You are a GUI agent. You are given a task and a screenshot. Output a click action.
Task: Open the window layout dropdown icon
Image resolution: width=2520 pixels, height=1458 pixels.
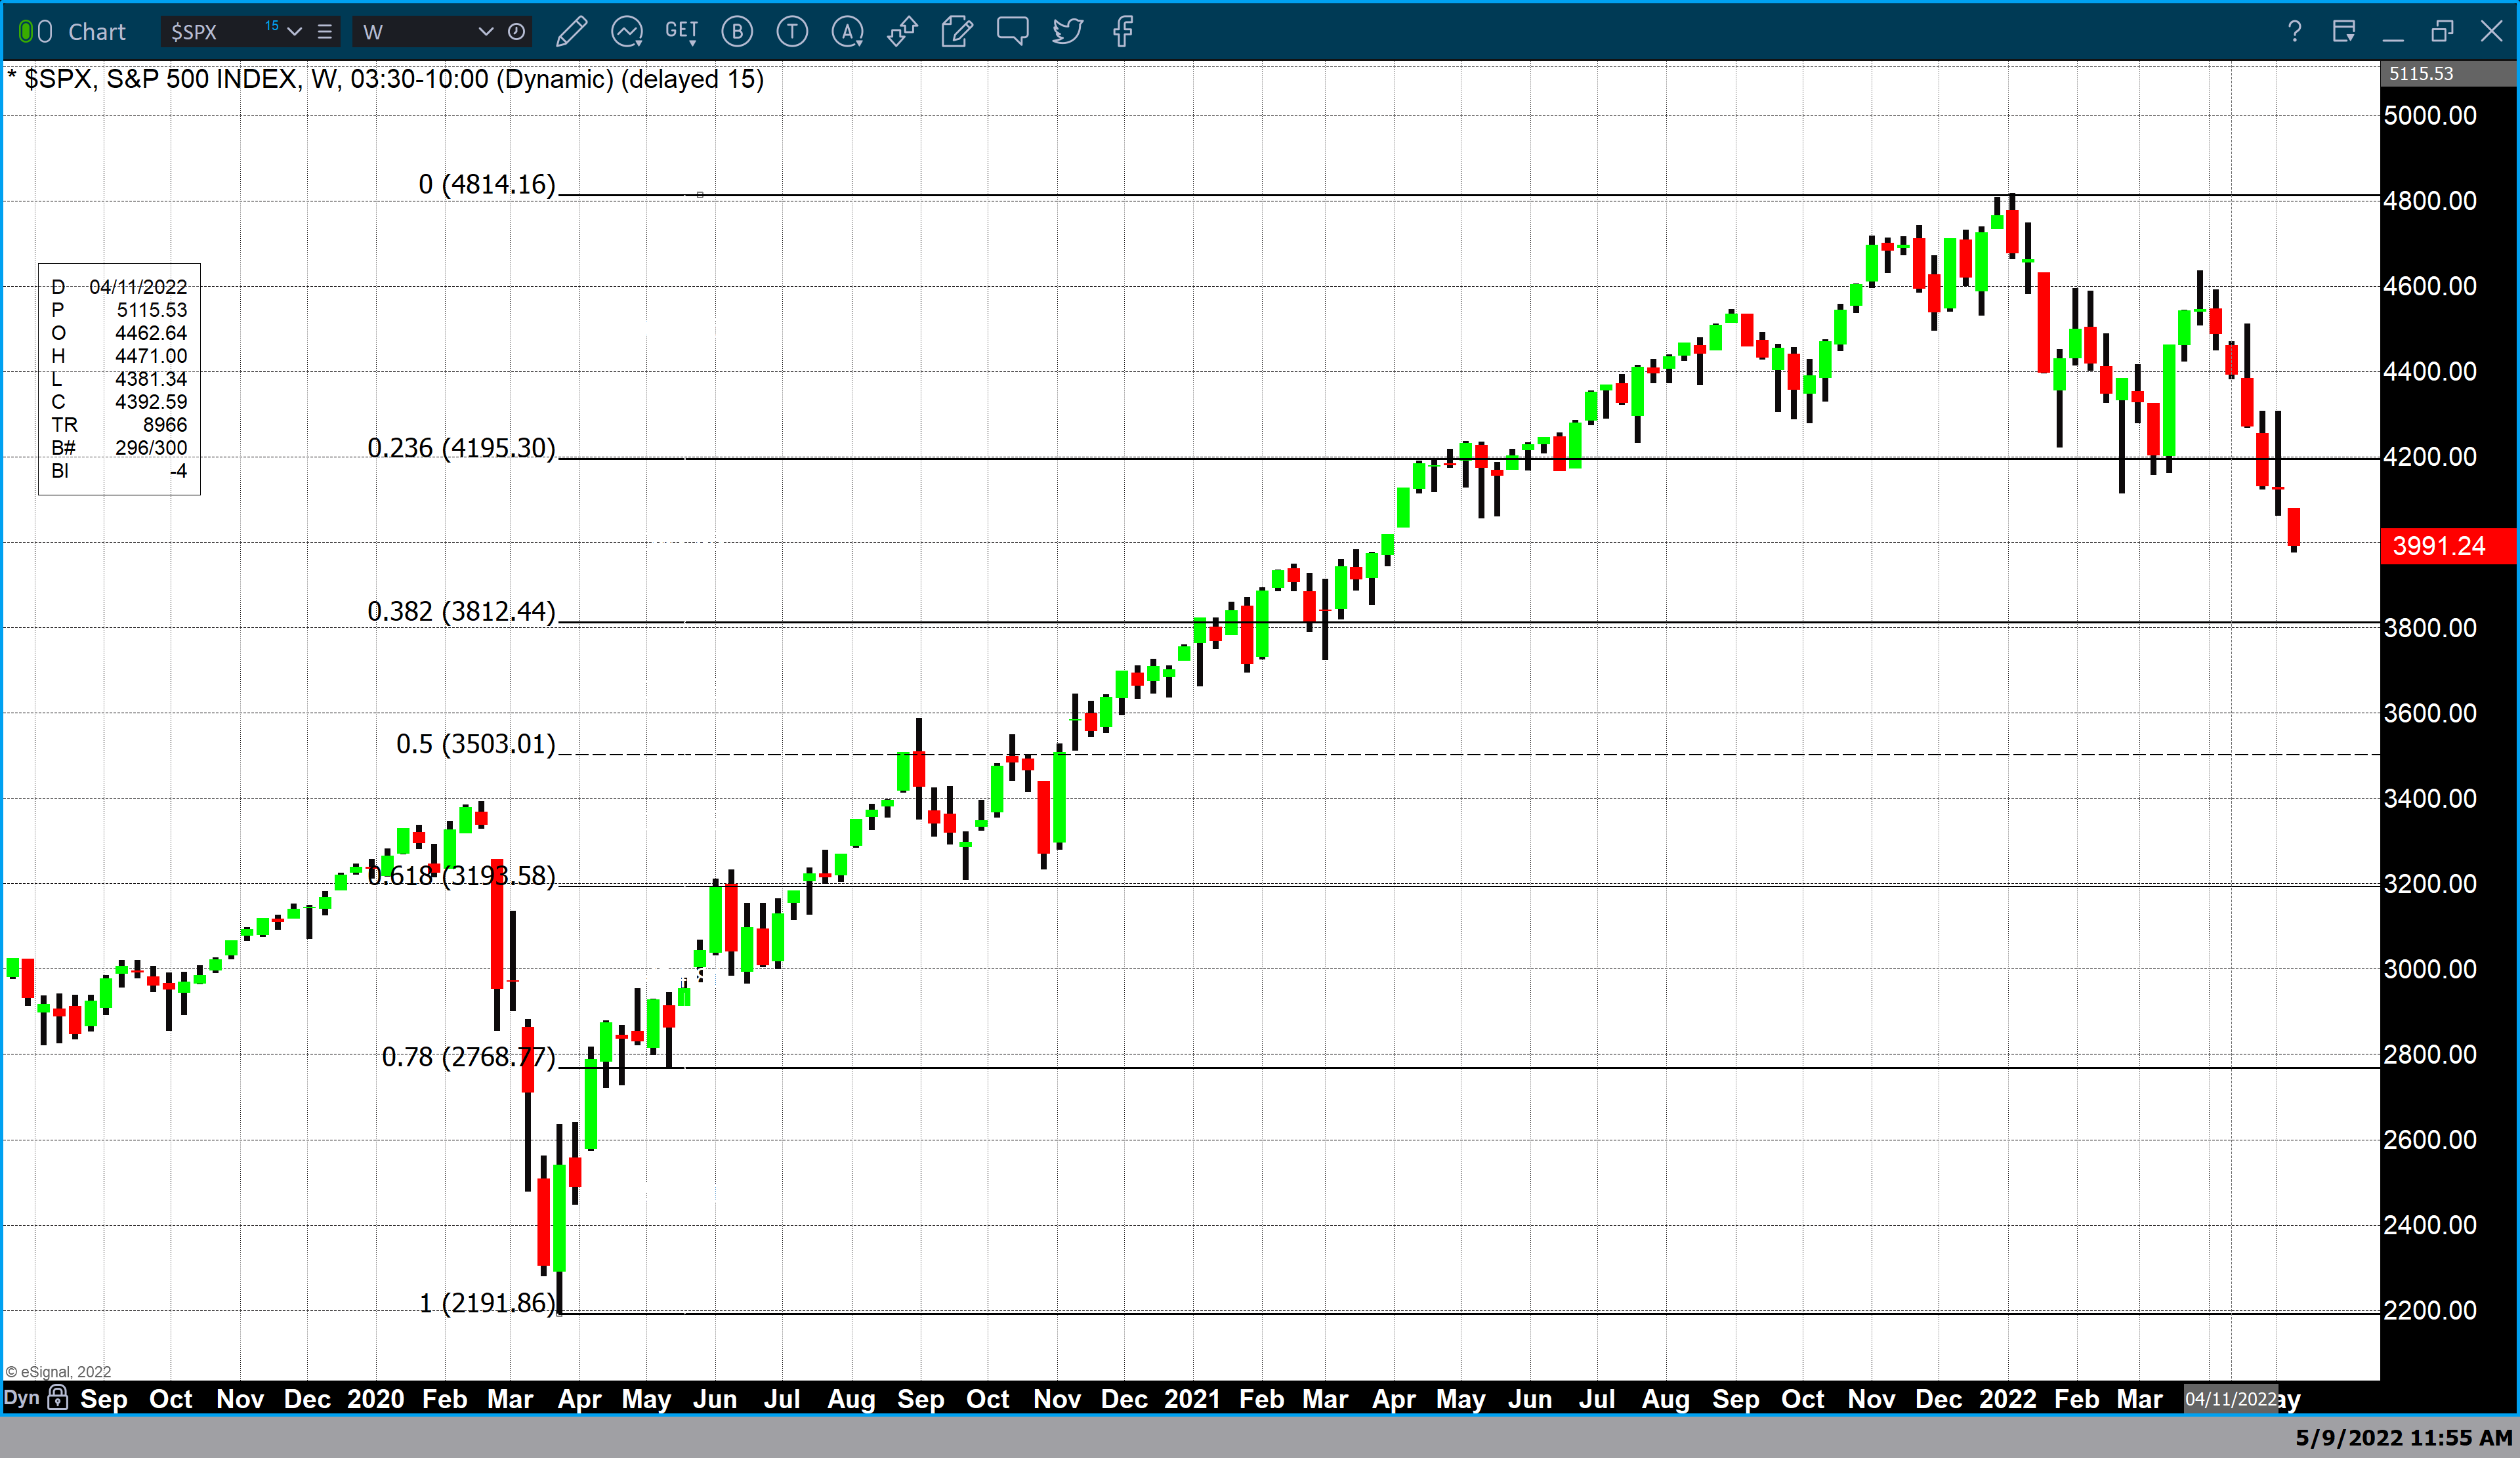pyautogui.click(x=2343, y=32)
